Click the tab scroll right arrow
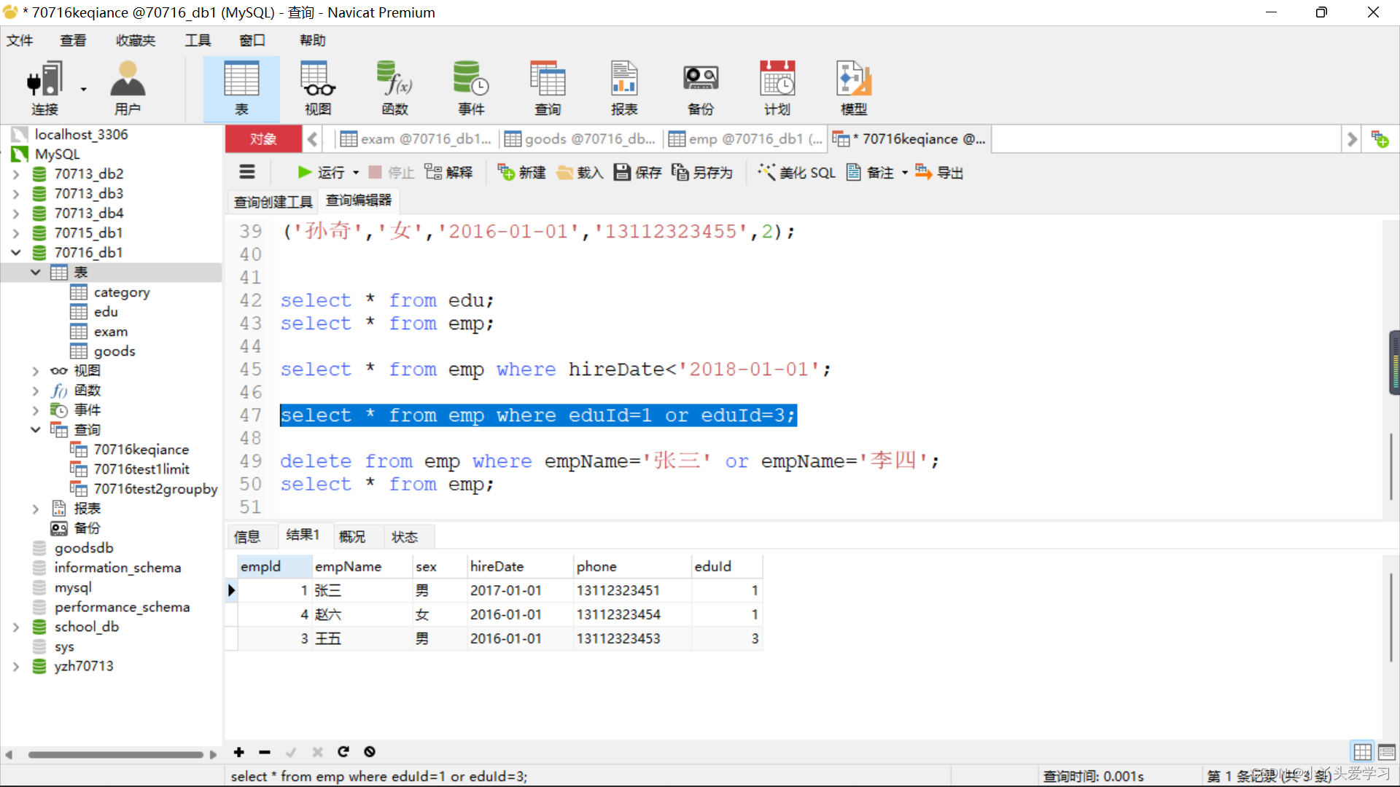 [x=1351, y=139]
